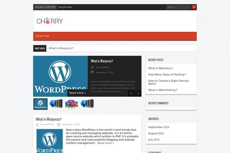
Task: Click the Don't Miss ticker headline
Action: click(61, 48)
